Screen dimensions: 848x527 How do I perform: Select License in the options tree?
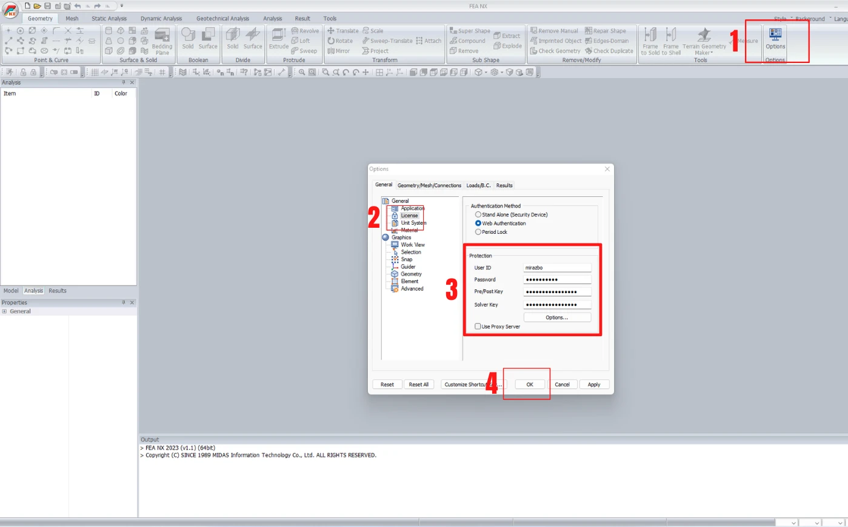409,216
